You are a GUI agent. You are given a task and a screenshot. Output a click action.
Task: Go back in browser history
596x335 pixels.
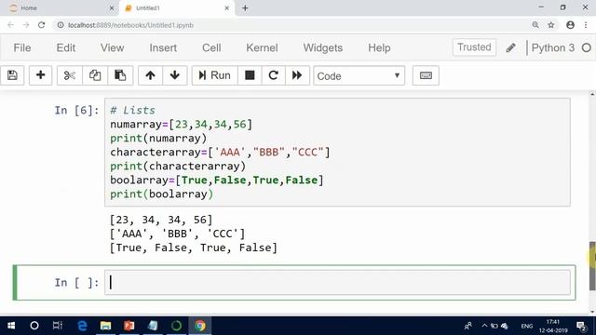click(x=10, y=25)
